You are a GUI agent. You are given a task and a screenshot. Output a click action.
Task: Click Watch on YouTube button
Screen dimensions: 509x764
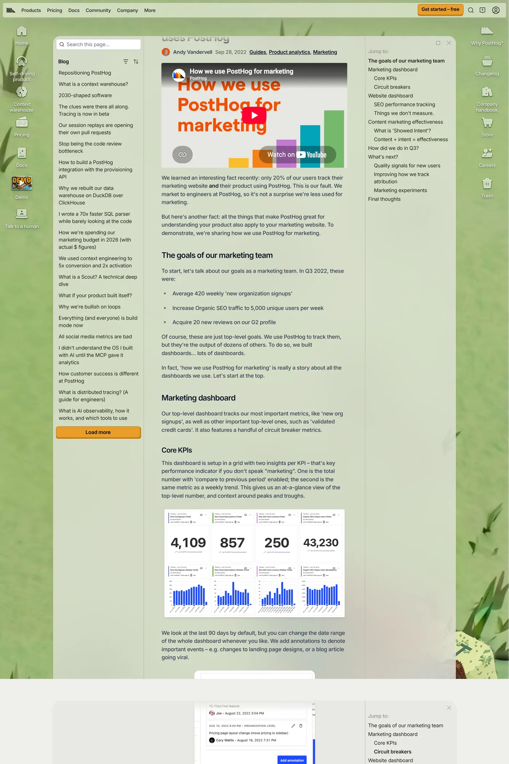297,155
